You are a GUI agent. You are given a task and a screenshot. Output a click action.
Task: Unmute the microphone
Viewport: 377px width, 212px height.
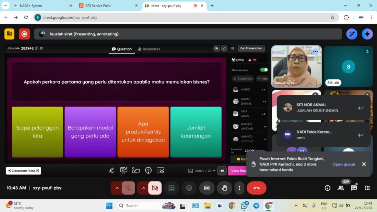coord(128,188)
